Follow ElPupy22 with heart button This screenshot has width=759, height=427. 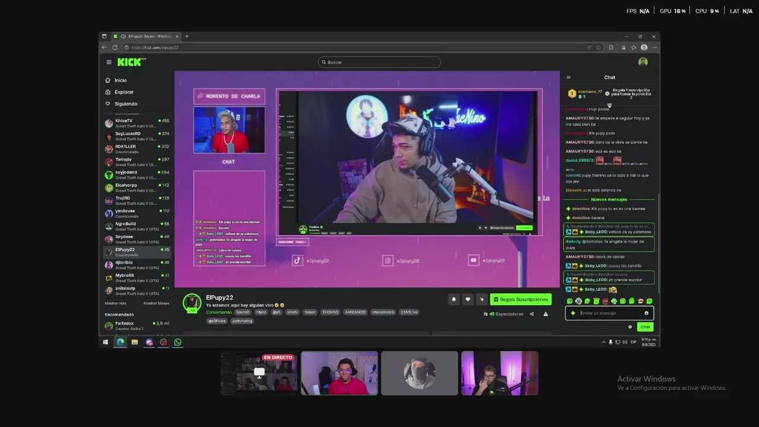(468, 299)
